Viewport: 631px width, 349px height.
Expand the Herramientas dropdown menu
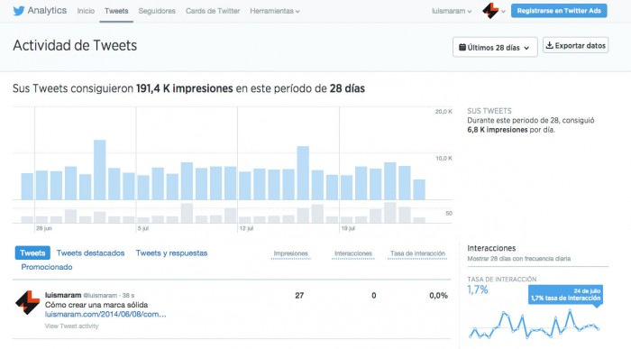coord(275,11)
